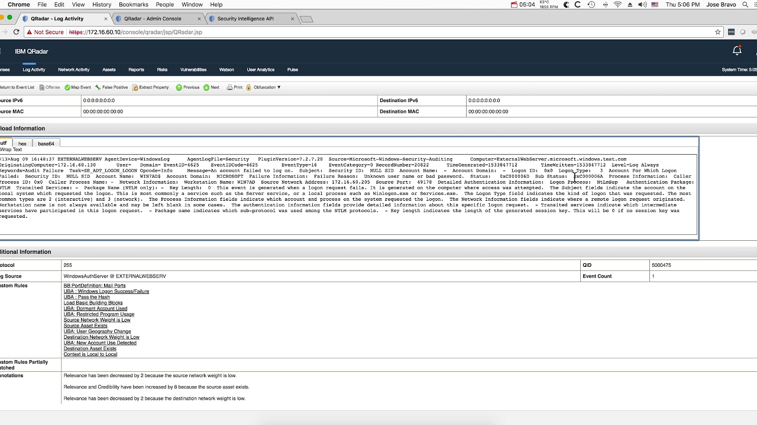Open Context is Local to Local rule
Image resolution: width=757 pixels, height=425 pixels.
click(90, 354)
